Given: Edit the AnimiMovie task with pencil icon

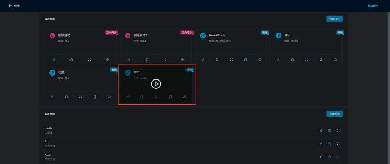Looking at the screenshot, I should pos(203,60).
